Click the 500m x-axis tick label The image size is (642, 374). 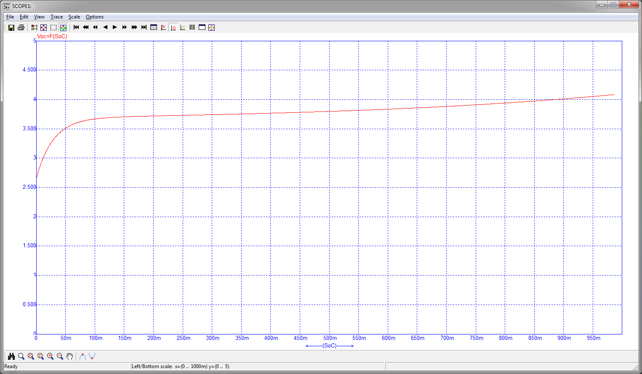tap(330, 338)
